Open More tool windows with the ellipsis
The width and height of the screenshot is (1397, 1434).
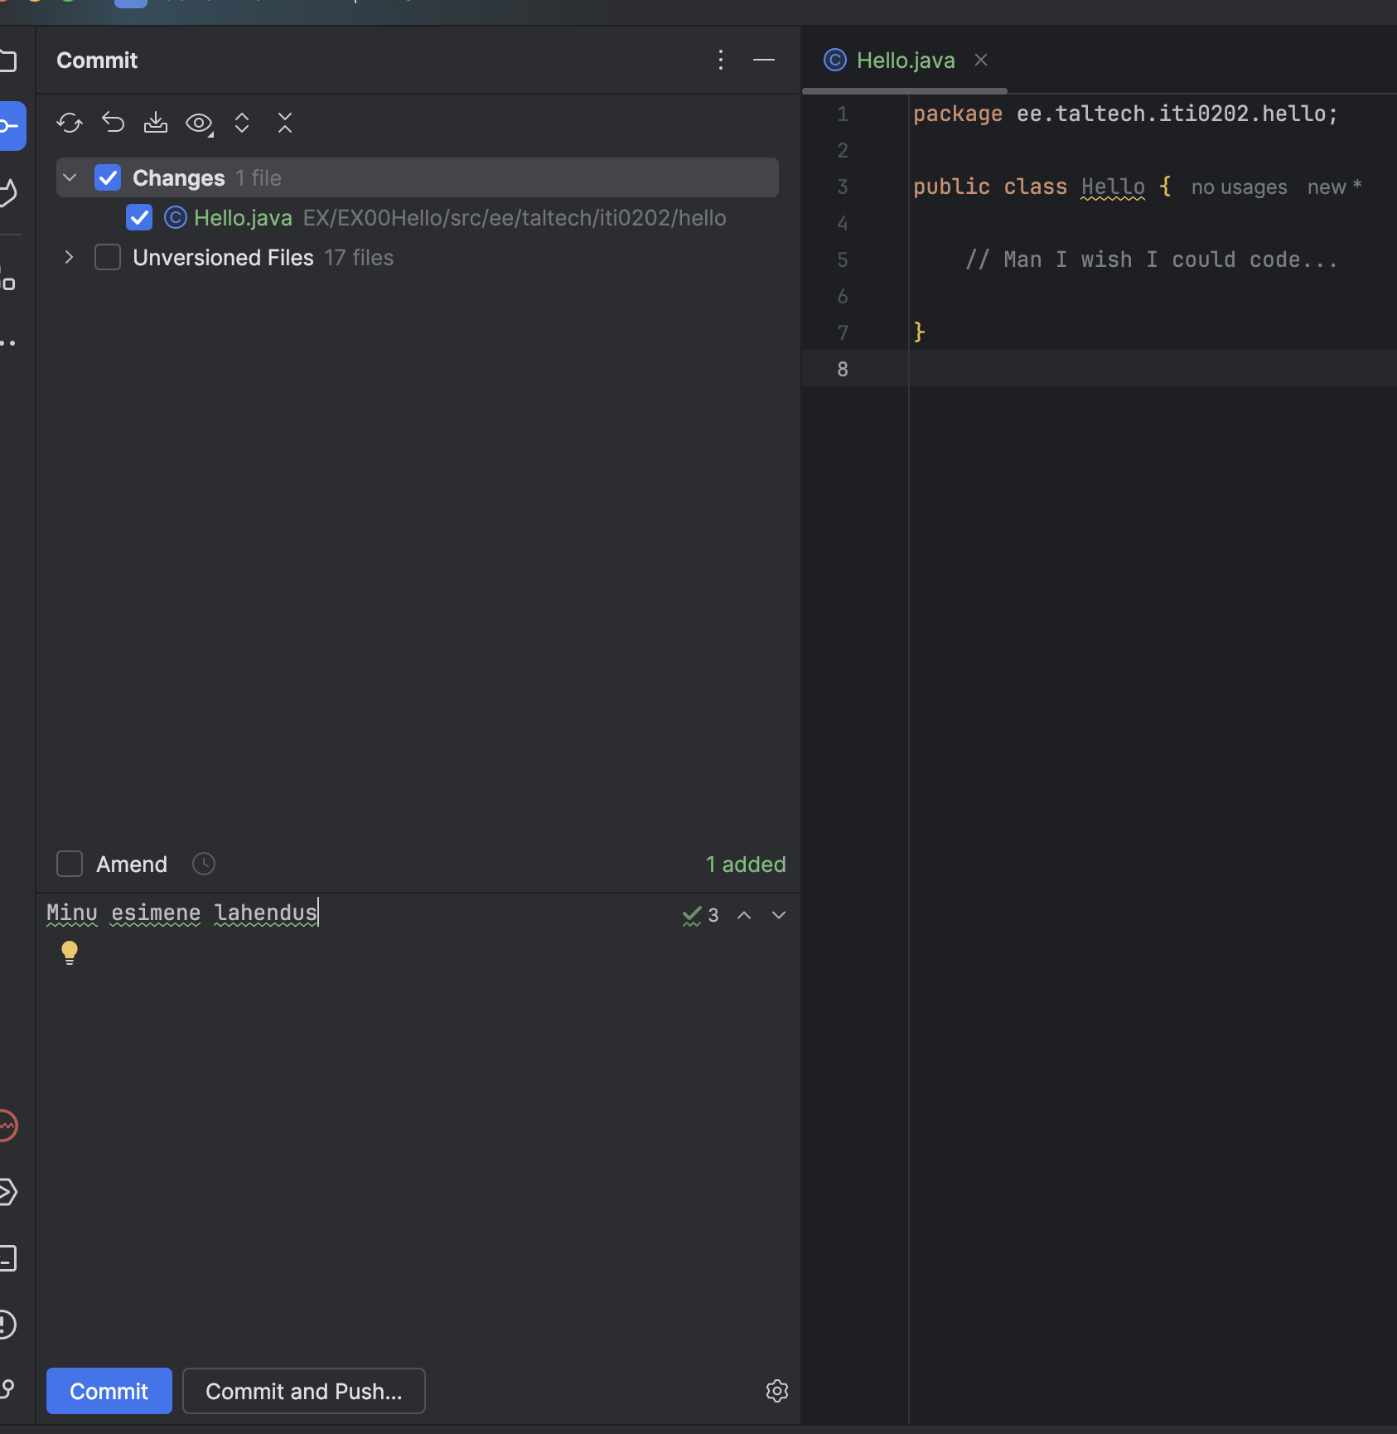(10, 342)
